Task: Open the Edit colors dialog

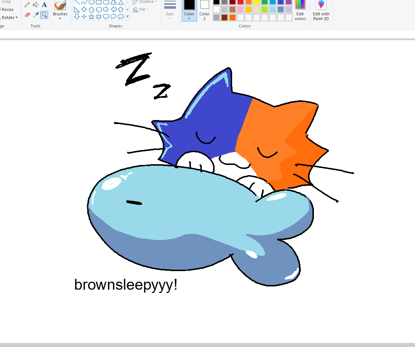Action: (x=300, y=11)
